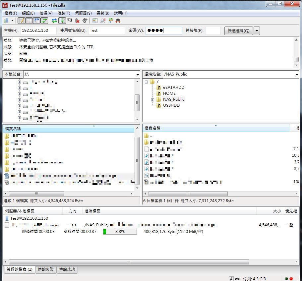
Task: Select the eSATAHDD folder
Action: [173, 87]
